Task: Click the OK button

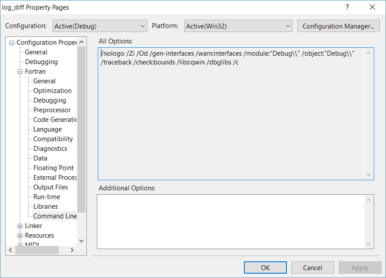Action: pyautogui.click(x=265, y=267)
